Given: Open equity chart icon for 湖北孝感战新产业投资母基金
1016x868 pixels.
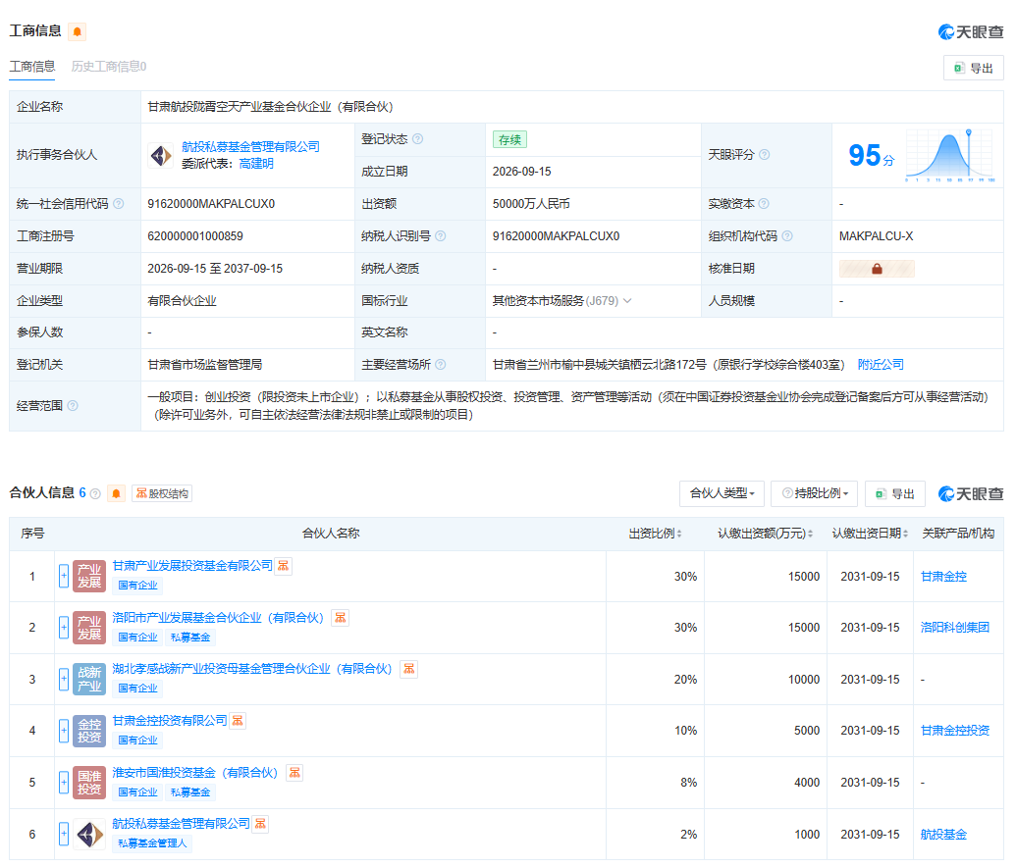Looking at the screenshot, I should coord(409,669).
